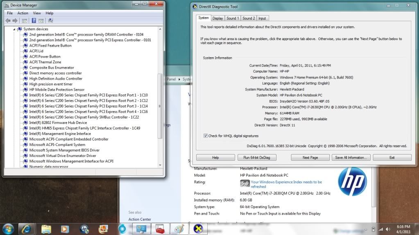The width and height of the screenshot is (419, 235).
Task: Switch to the Input tab in DxDiag
Action: click(262, 18)
